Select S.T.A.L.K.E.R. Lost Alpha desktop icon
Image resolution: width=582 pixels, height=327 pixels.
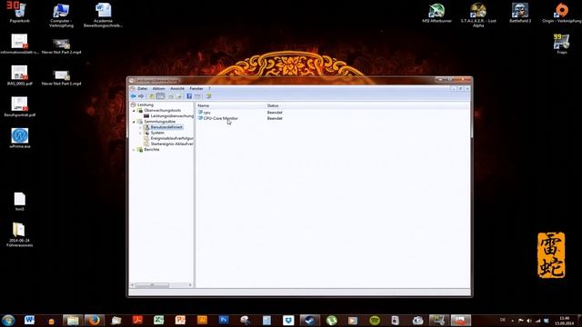(x=478, y=15)
